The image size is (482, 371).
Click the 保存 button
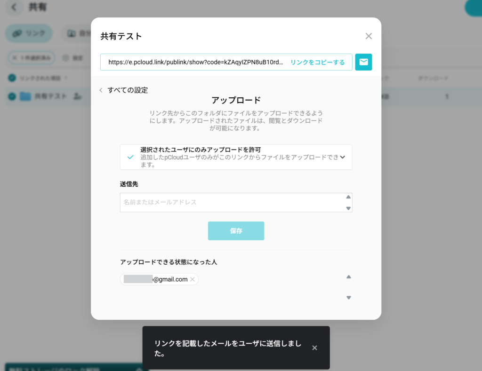[236, 231]
